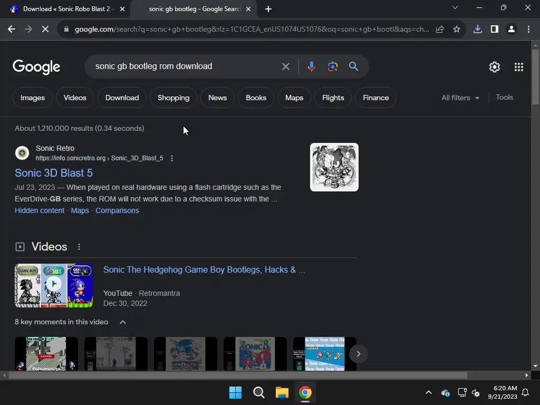Select the Finance filter chip
540x405 pixels.
point(375,98)
